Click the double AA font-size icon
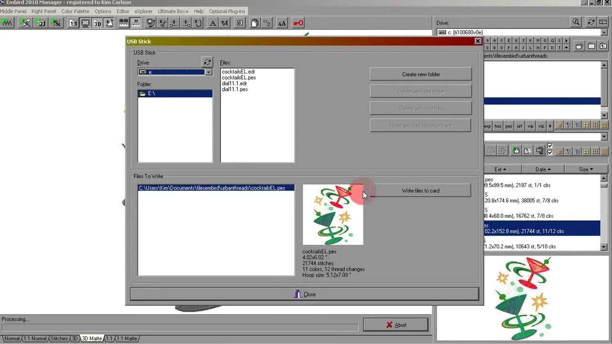This screenshot has height=344, width=612. [x=282, y=23]
